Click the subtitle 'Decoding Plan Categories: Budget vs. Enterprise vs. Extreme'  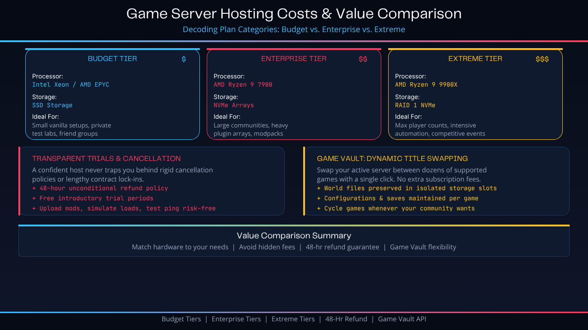(x=294, y=29)
